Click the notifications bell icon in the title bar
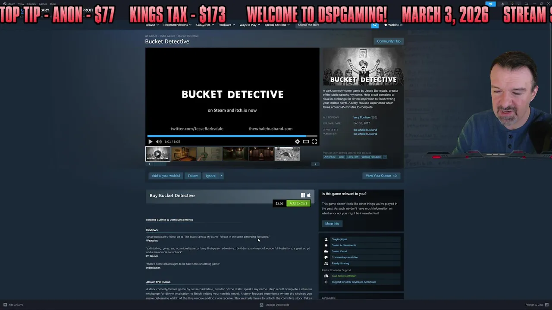This screenshot has height=310, width=552. (502, 4)
